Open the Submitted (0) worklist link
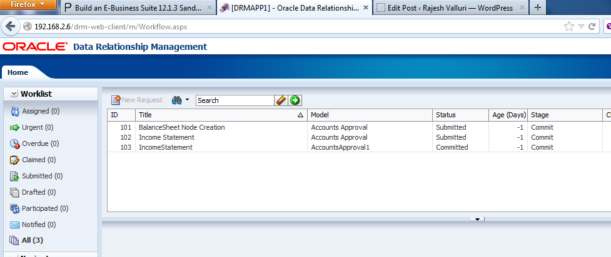Screen dimensions: 611x257 (x=43, y=176)
